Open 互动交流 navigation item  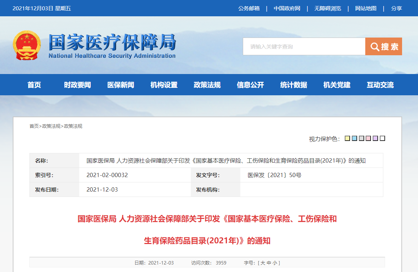pos(380,85)
